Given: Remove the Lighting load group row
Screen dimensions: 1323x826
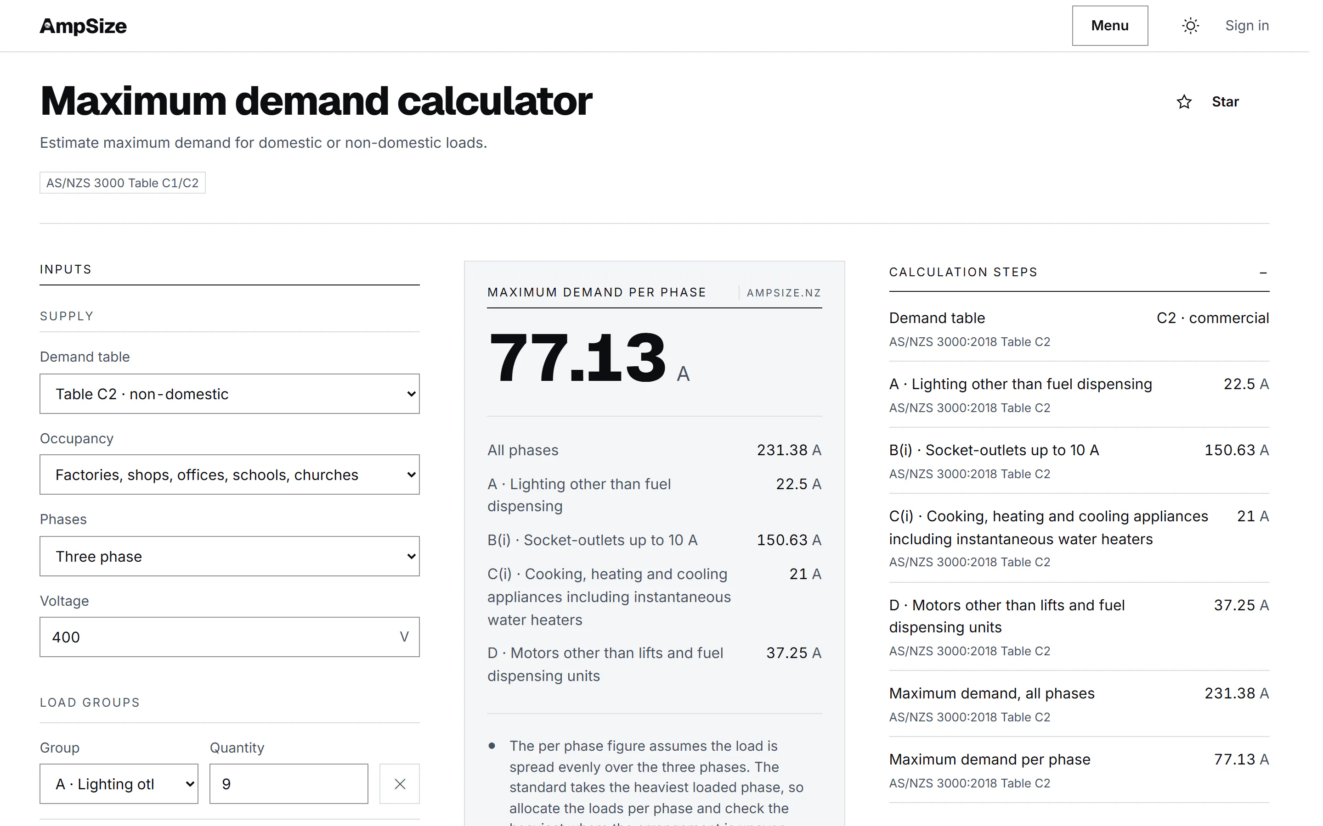Looking at the screenshot, I should click(400, 784).
